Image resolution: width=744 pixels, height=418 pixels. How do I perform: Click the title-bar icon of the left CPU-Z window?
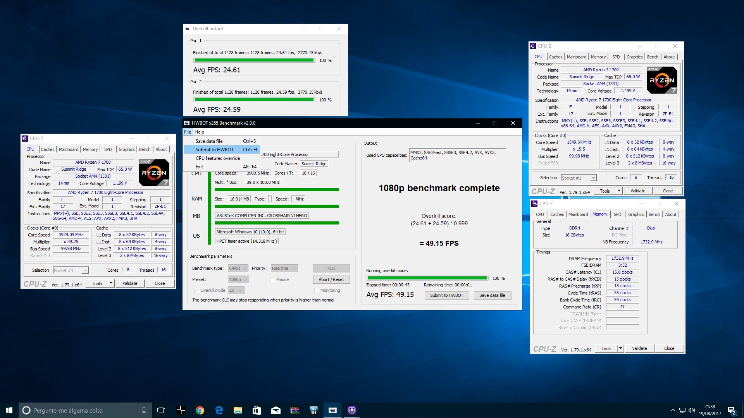coord(25,138)
